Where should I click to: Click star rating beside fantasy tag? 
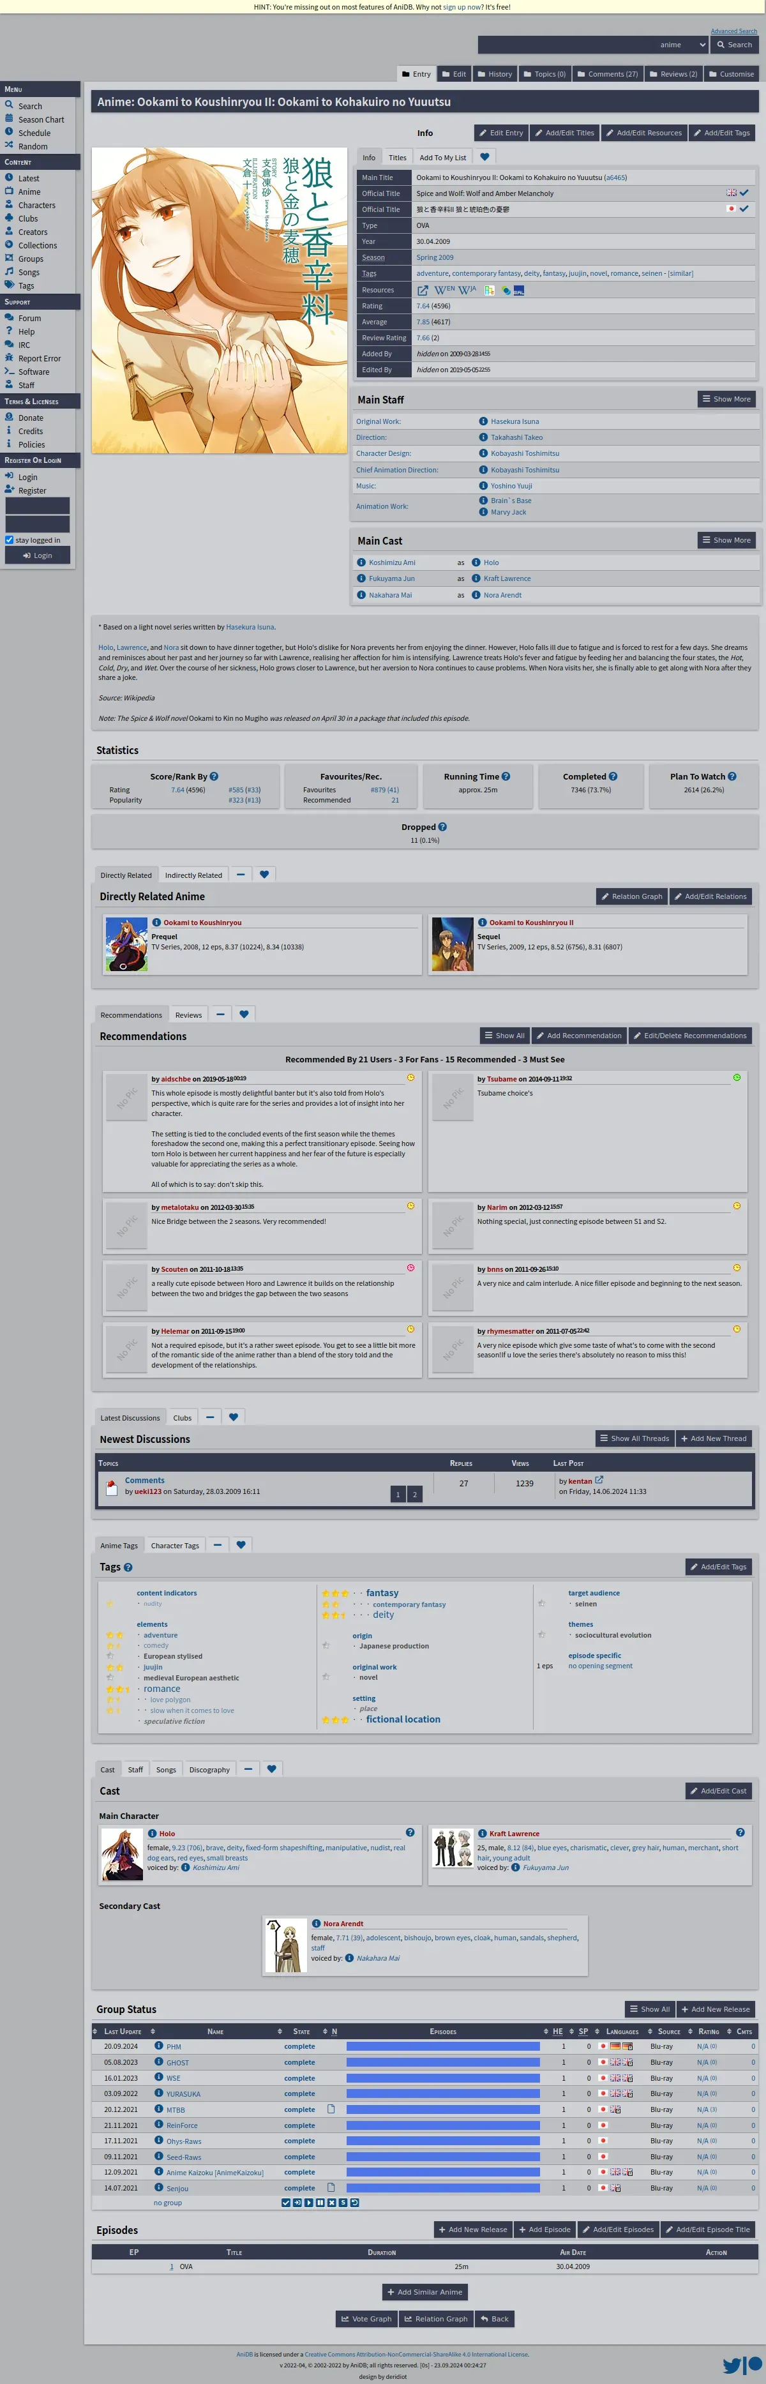[335, 1593]
